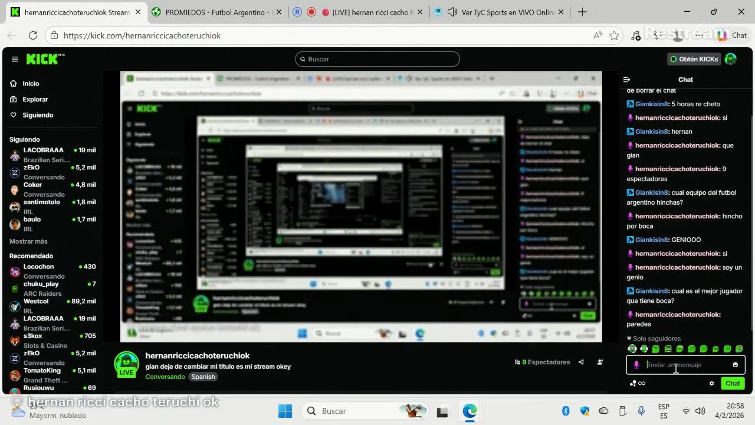755x425 pixels.
Task: Click the browser refresh button
Action: [x=33, y=35]
